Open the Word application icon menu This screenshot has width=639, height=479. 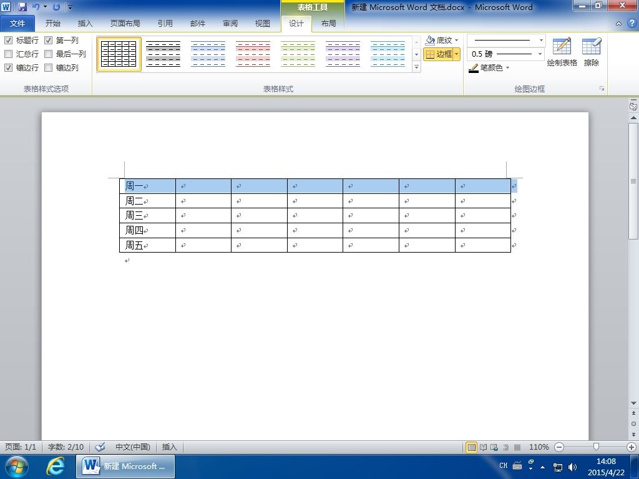6,7
